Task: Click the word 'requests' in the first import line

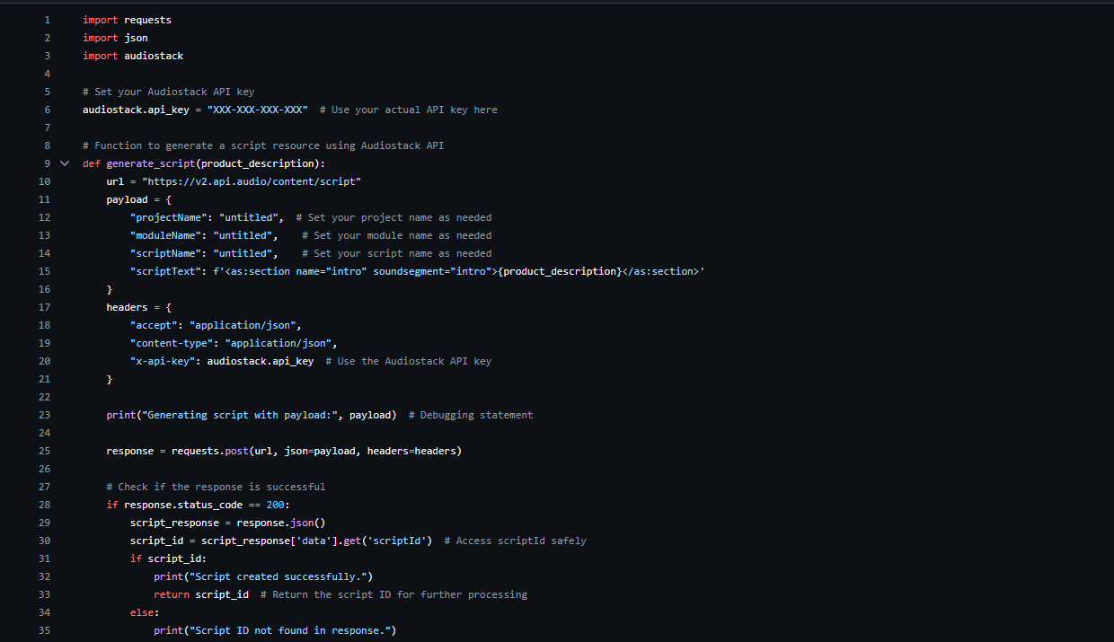Action: click(x=147, y=20)
